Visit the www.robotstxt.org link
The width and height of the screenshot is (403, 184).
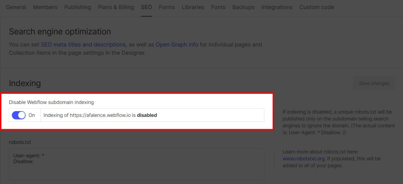coord(304,159)
